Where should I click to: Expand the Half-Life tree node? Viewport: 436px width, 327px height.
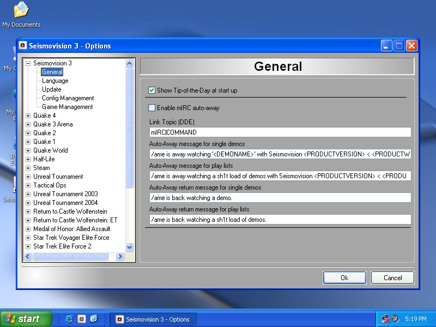tap(28, 159)
